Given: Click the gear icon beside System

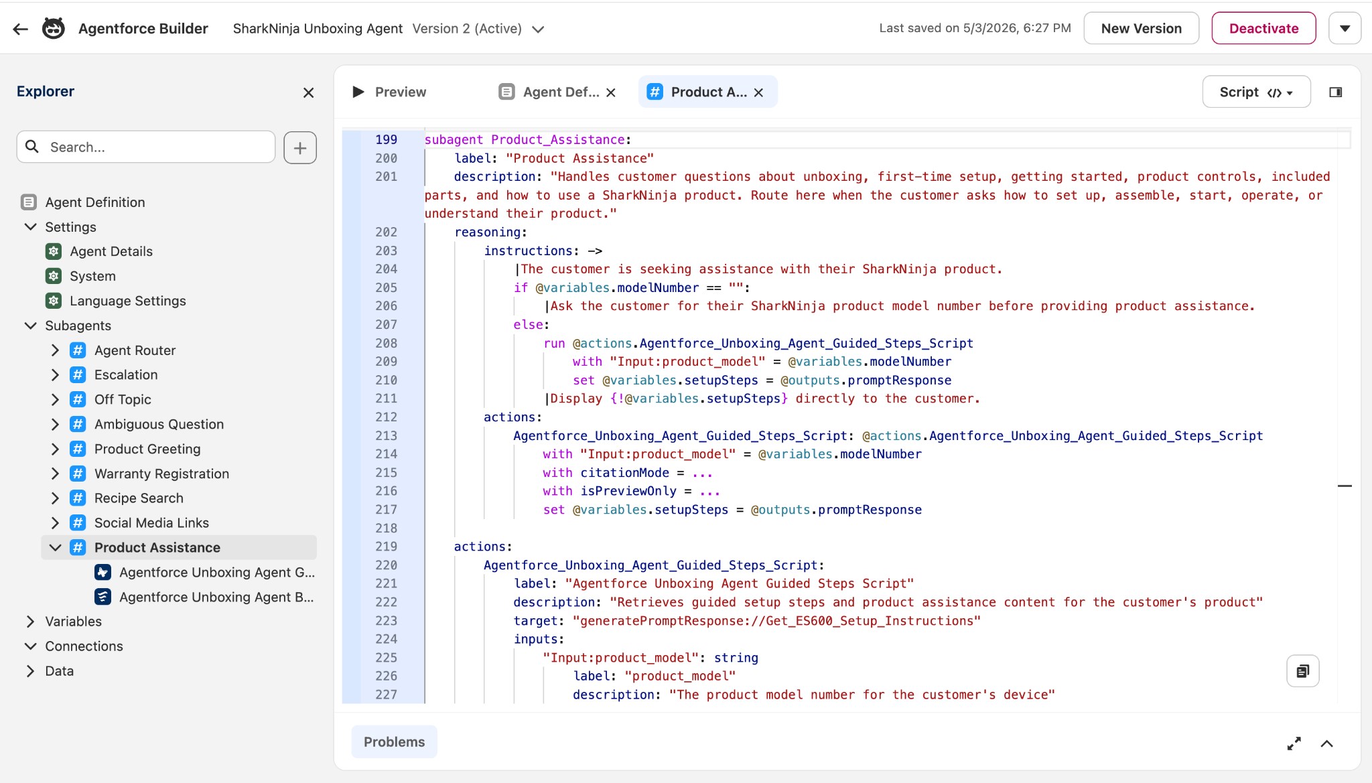Looking at the screenshot, I should 54,276.
